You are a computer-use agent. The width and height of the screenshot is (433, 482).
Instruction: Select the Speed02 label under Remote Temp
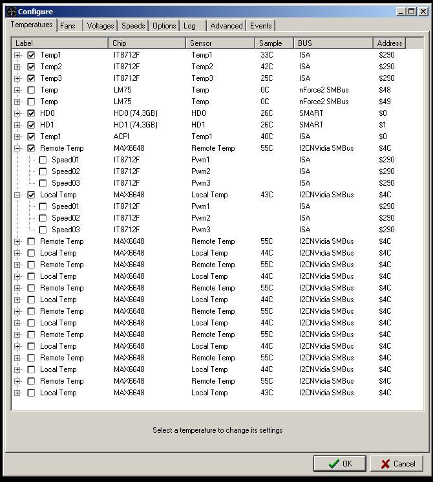point(66,171)
